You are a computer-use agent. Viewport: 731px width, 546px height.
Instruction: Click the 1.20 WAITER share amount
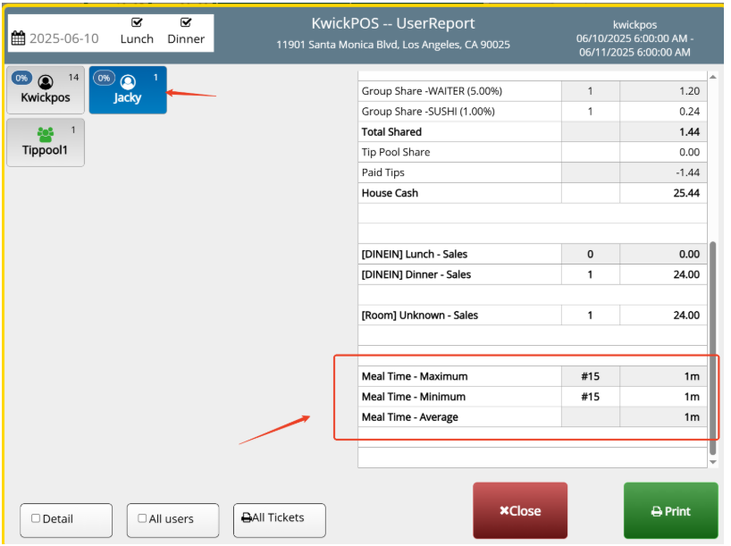click(690, 91)
